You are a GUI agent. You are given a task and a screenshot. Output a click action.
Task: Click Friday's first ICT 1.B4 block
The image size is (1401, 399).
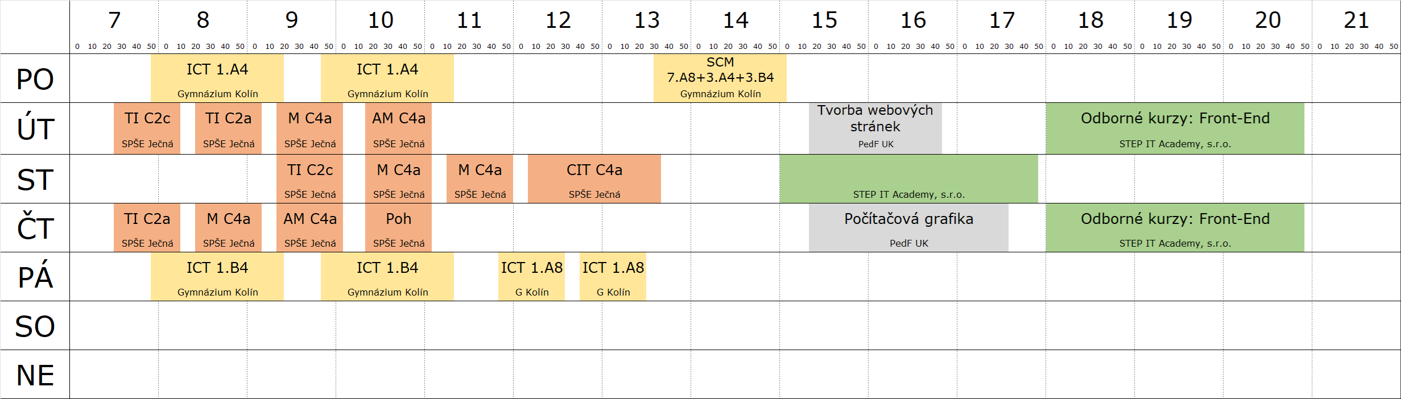(217, 277)
